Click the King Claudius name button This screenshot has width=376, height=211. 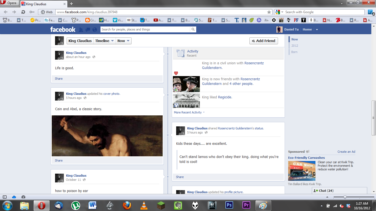click(x=80, y=41)
